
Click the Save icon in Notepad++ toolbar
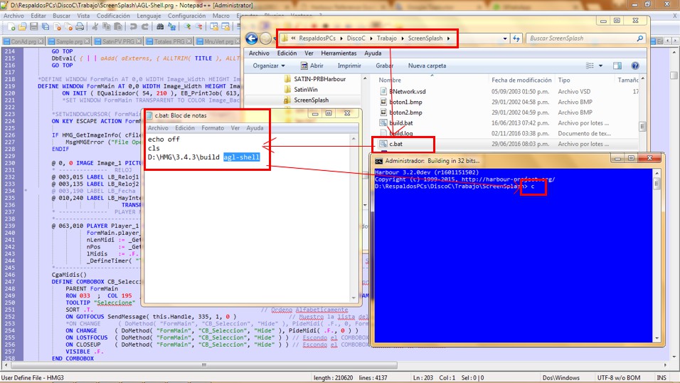point(34,27)
